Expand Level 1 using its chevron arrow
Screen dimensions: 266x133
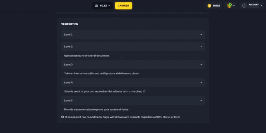coord(201,35)
